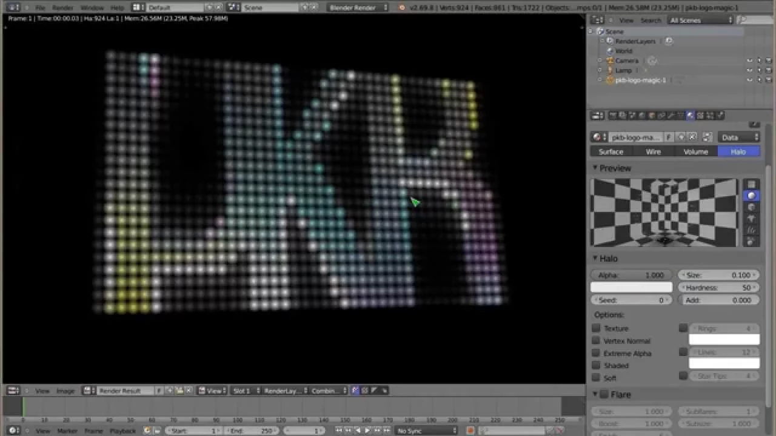776x436 pixels.
Task: Open the Properties editor type icon
Action: pyautogui.click(x=598, y=115)
